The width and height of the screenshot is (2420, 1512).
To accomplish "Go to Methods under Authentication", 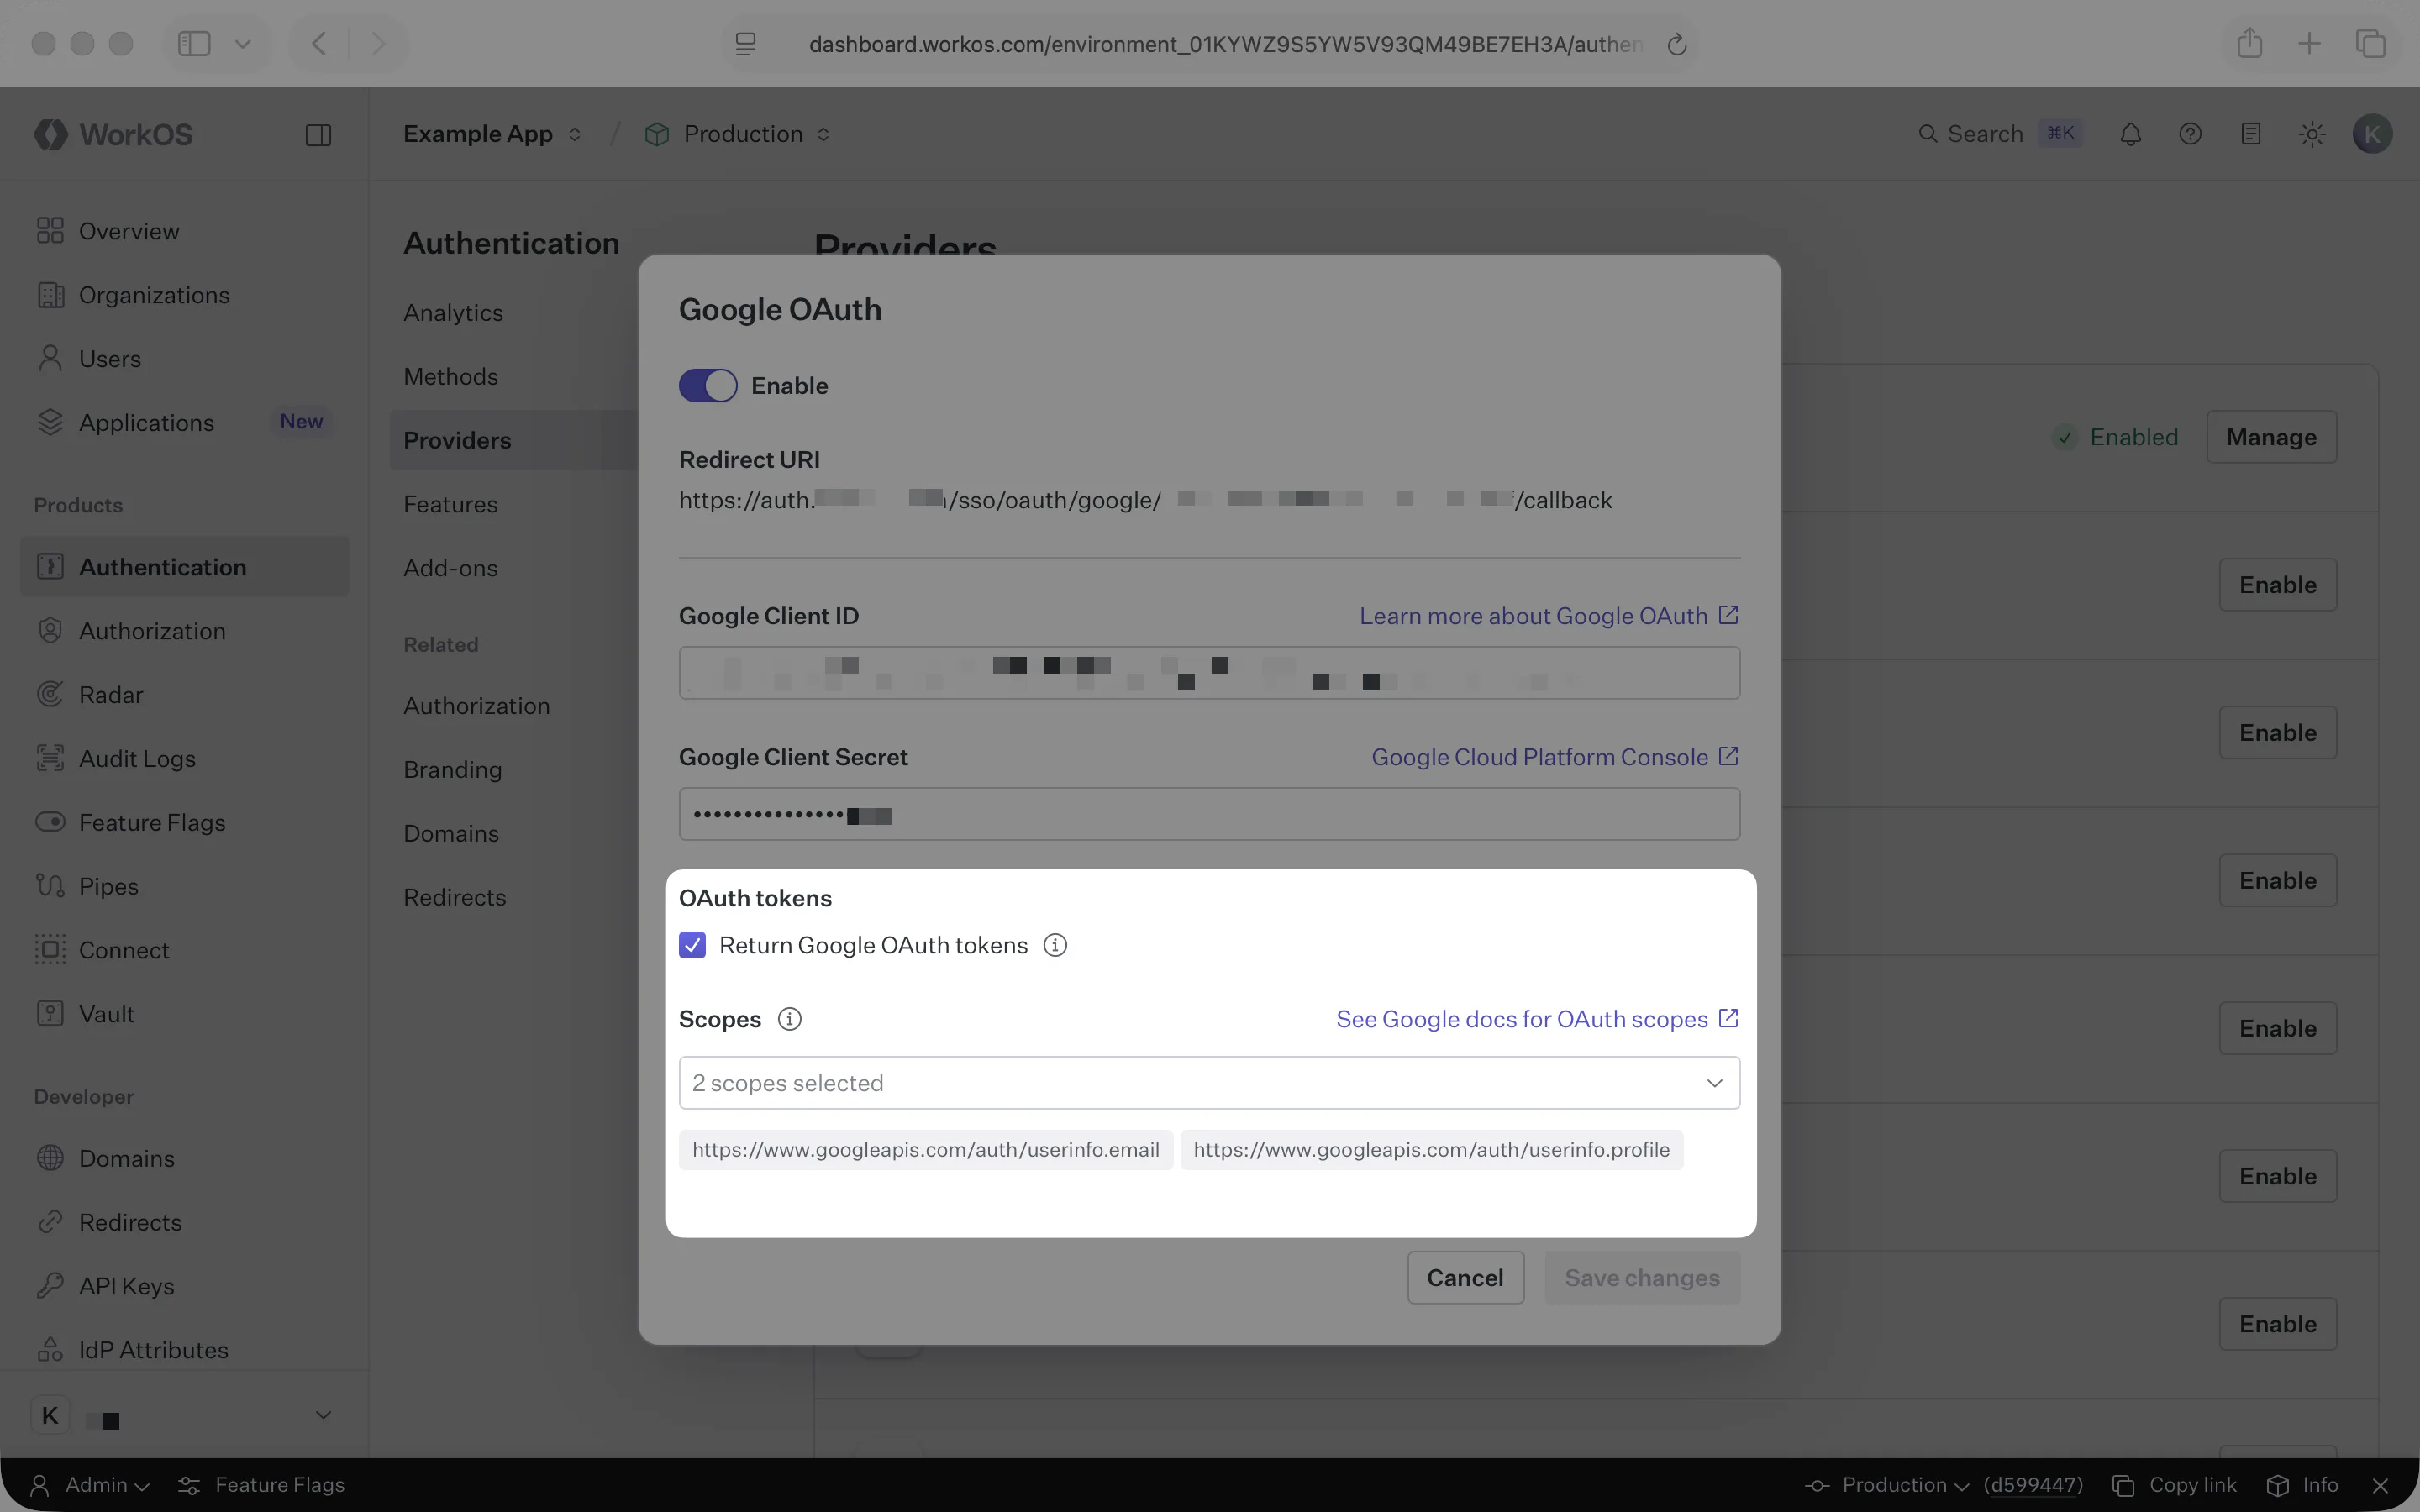I will tap(451, 377).
